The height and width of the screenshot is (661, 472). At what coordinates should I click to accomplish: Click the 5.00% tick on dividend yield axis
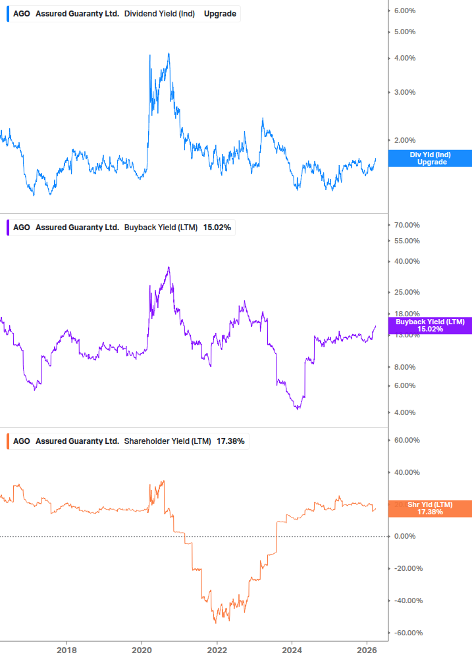404,32
